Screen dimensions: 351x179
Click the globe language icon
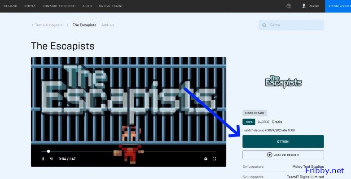[x=289, y=6]
